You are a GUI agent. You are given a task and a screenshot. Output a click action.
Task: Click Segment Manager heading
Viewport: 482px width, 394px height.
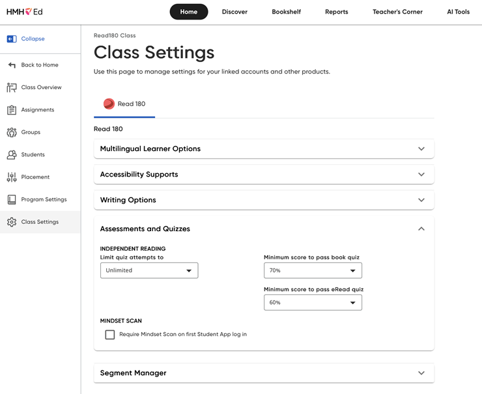point(133,373)
